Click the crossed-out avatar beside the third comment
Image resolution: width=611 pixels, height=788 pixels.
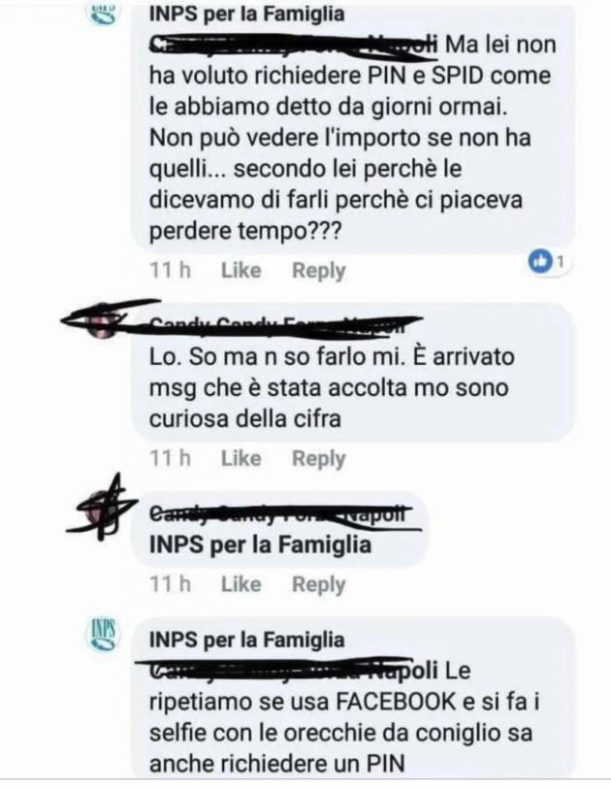pos(104,509)
